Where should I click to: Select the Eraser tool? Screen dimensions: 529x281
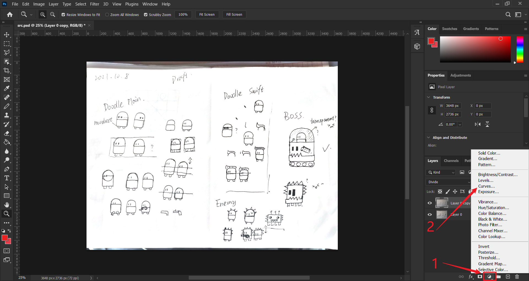click(x=7, y=133)
